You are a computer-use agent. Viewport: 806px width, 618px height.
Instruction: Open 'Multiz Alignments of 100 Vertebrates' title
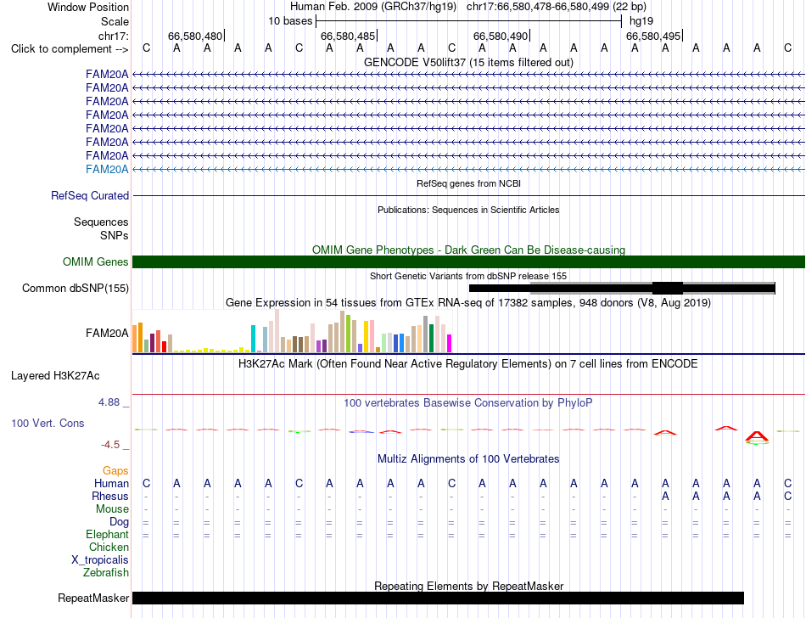click(x=468, y=458)
